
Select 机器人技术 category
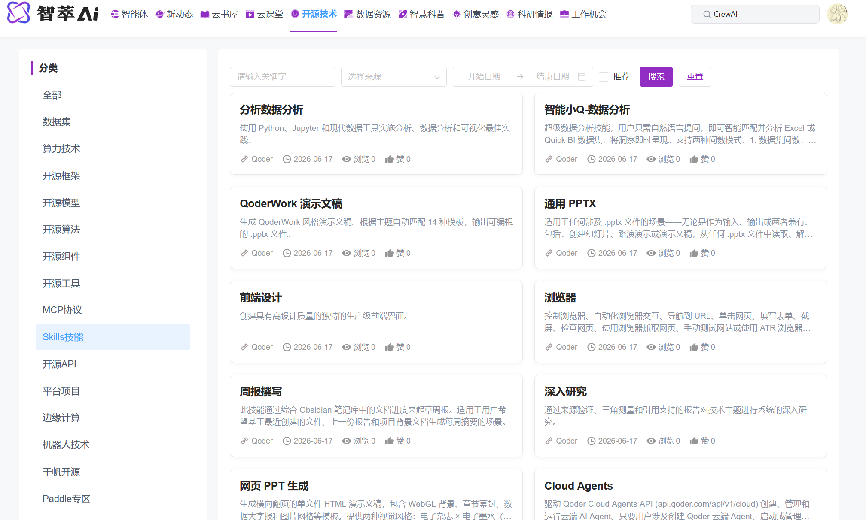pos(113,445)
